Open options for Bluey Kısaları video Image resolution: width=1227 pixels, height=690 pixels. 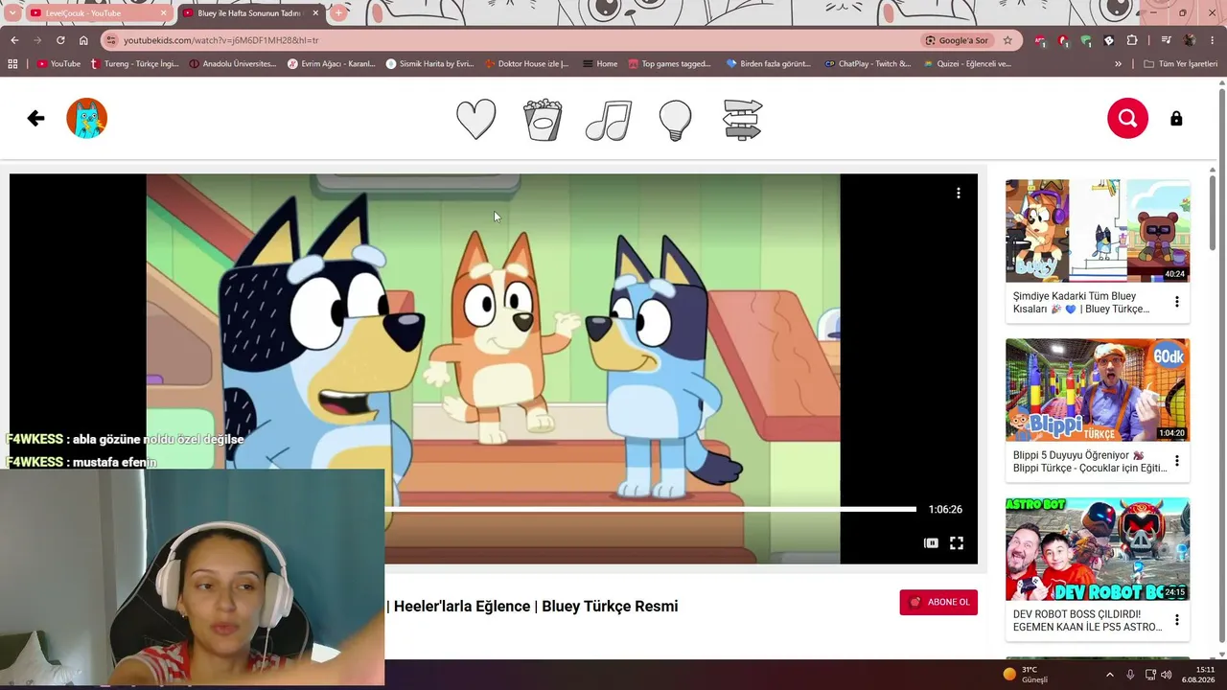(x=1176, y=302)
